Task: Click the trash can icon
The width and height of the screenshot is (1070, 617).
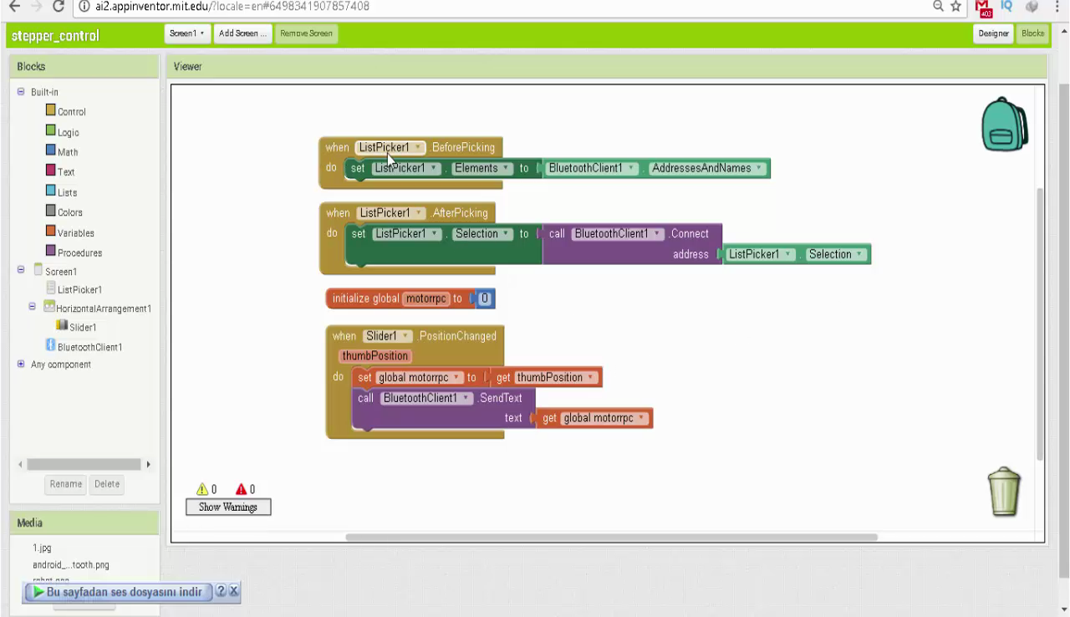Action: tap(1004, 492)
